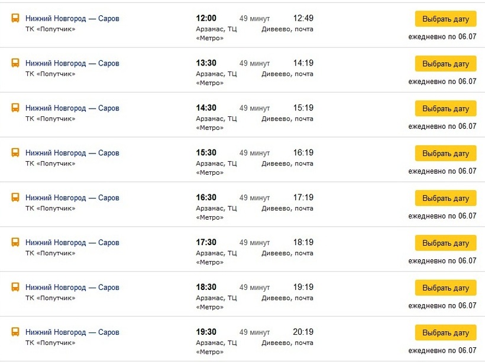The height and width of the screenshot is (362, 485).
Task: Open the Нижний Новгород — Саров link at 12:00
Action: [72, 18]
